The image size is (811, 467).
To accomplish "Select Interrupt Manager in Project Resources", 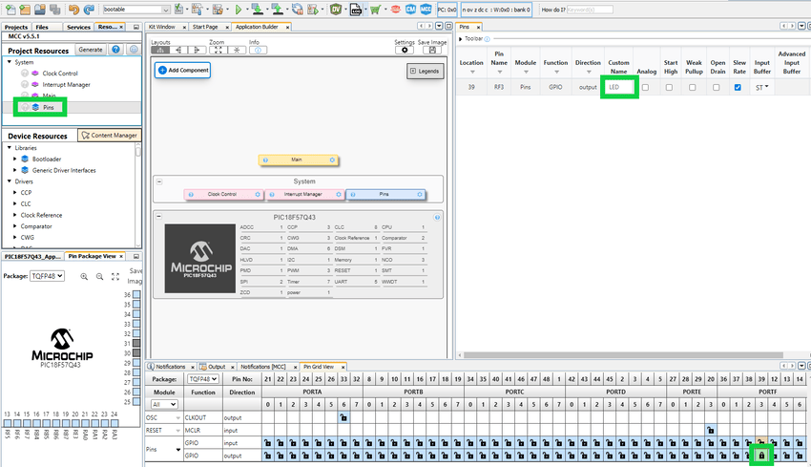I will pyautogui.click(x=66, y=85).
